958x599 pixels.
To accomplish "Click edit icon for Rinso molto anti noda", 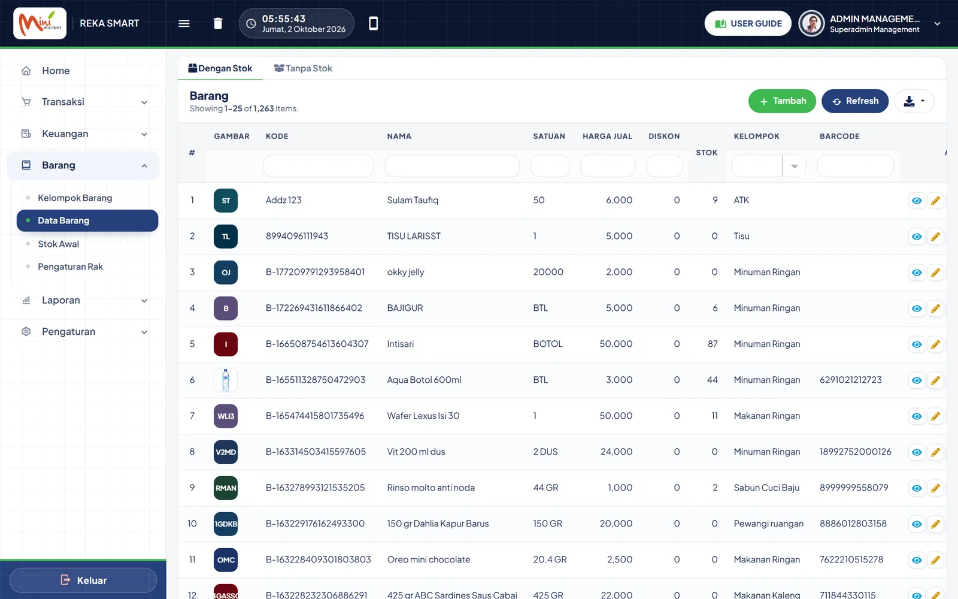I will click(935, 488).
